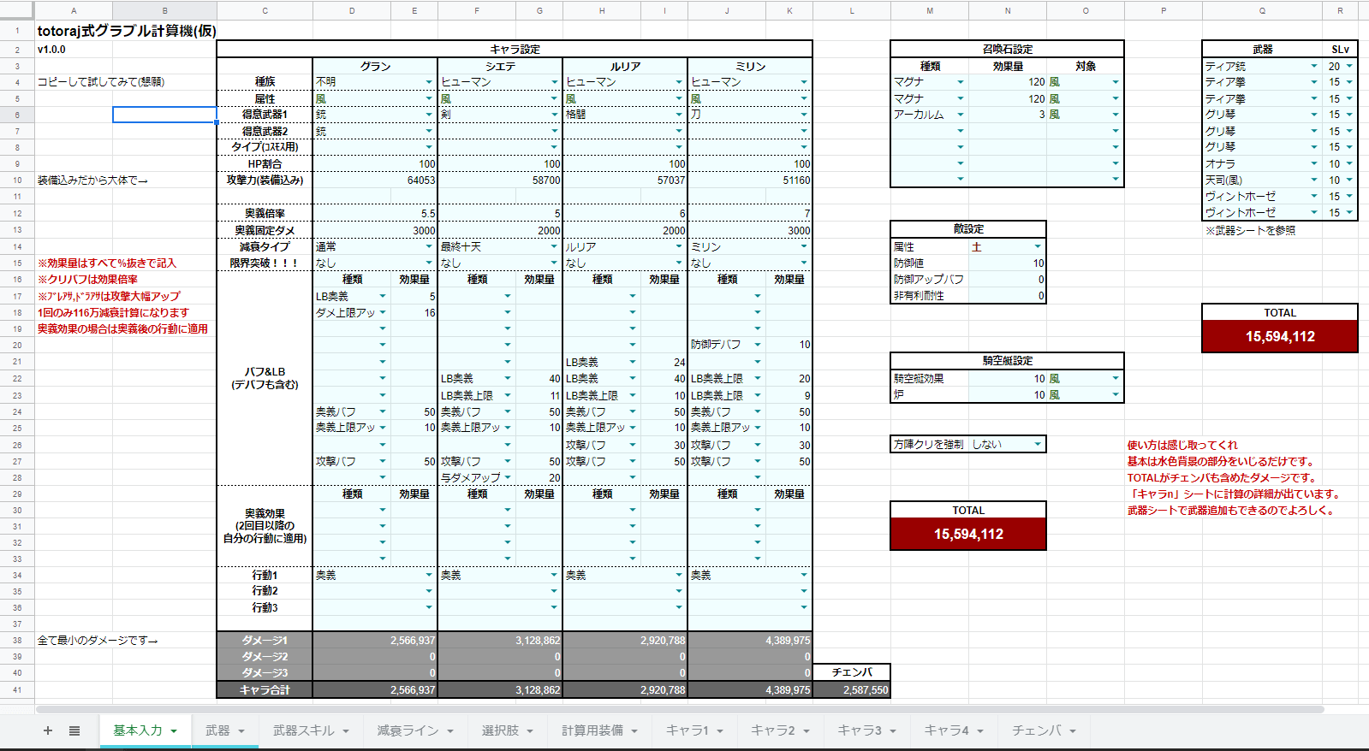Click the note ※武器シートを参照
This screenshot has width=1369, height=751.
[x=1250, y=231]
